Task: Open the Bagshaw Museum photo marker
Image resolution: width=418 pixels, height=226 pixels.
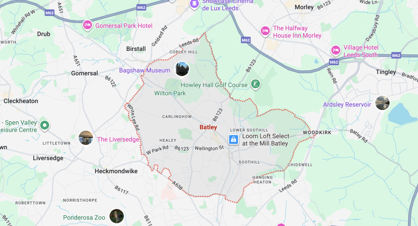Action: (x=182, y=69)
